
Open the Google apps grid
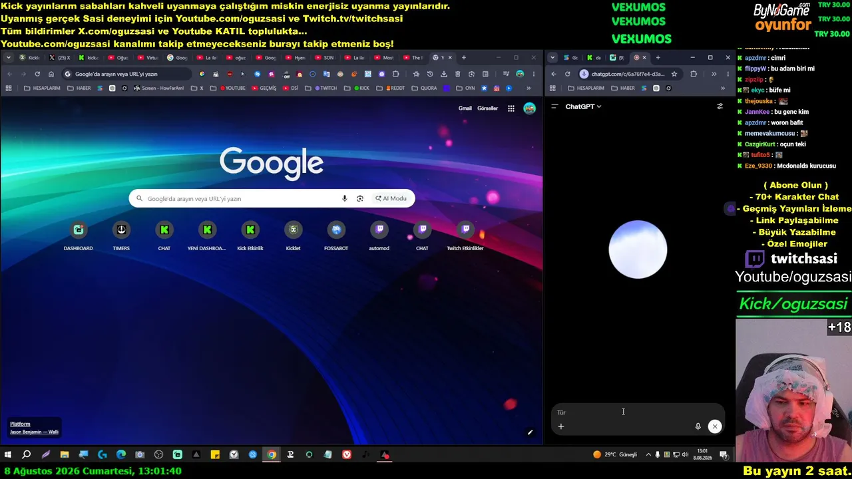511,108
